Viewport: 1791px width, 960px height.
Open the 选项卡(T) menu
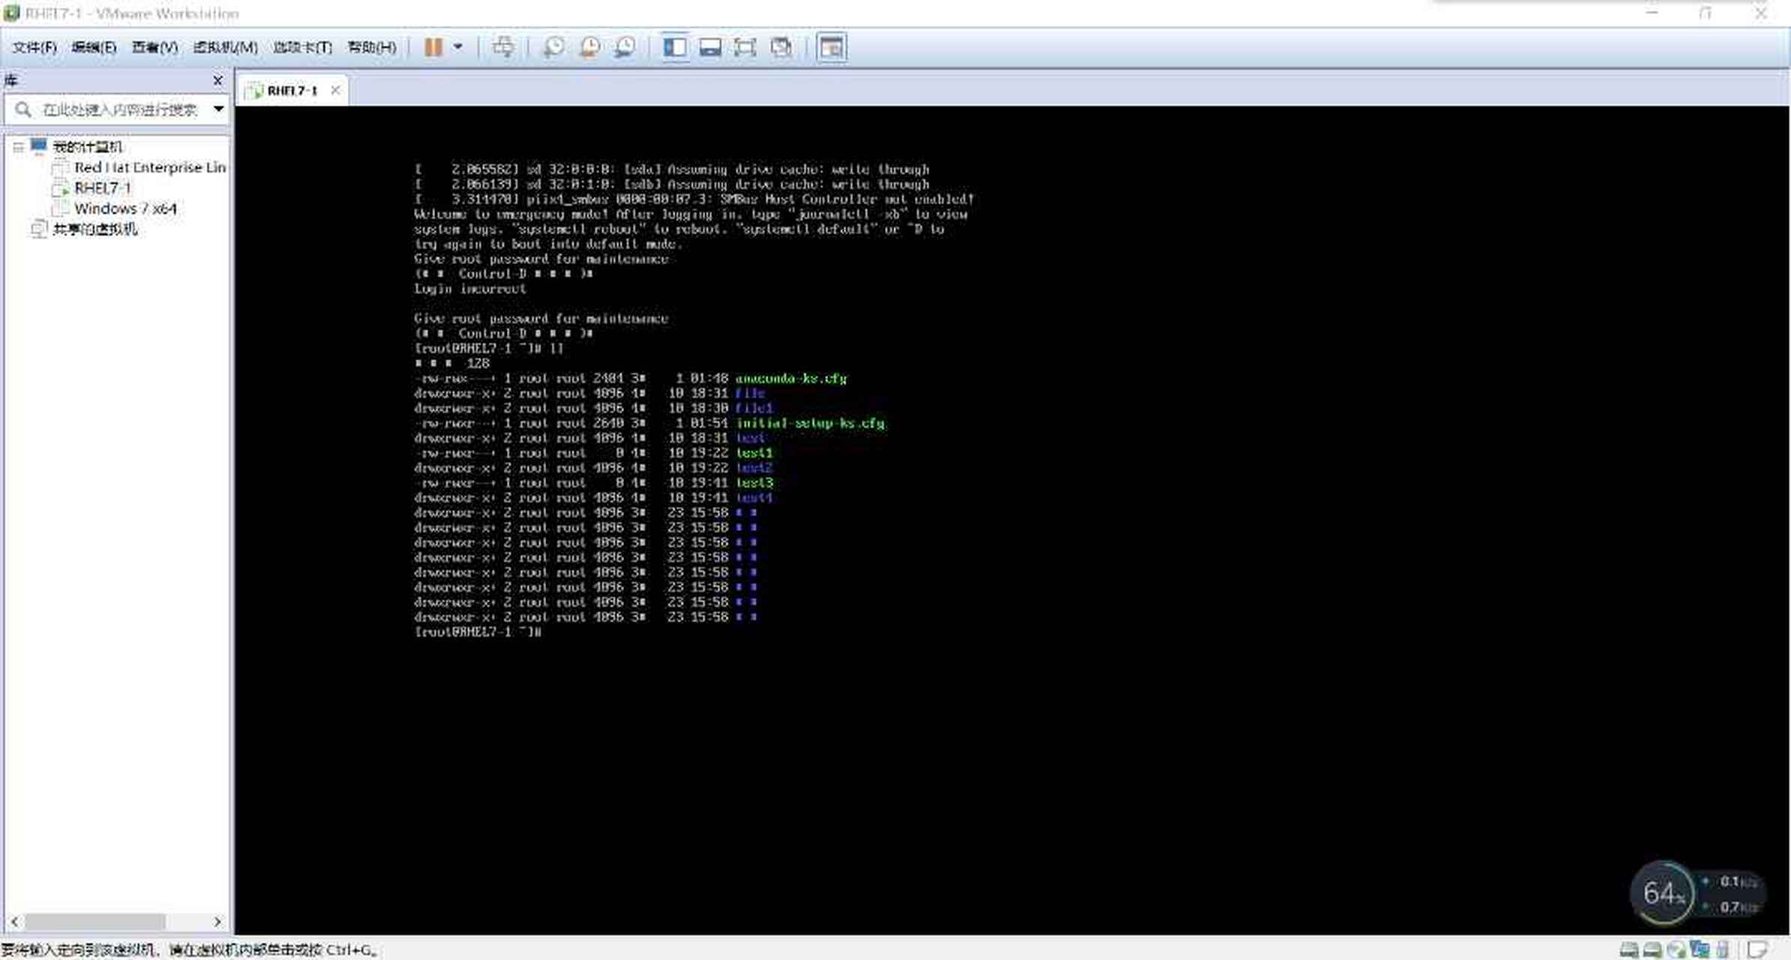tap(302, 47)
